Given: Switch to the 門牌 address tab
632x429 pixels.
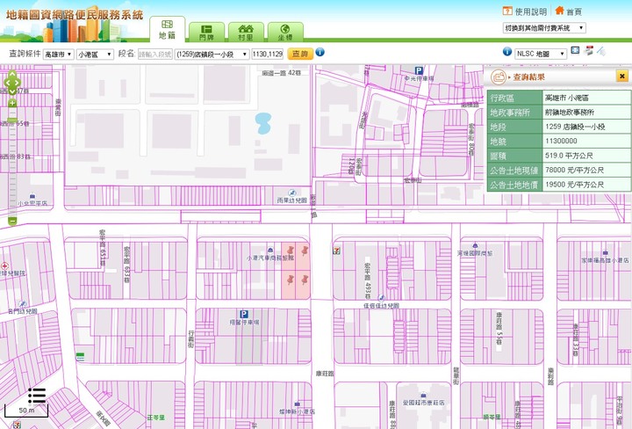Looking at the screenshot, I should point(206,32).
